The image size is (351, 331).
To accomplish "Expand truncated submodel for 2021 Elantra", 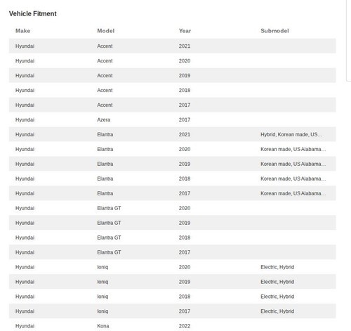I will pyautogui.click(x=291, y=134).
